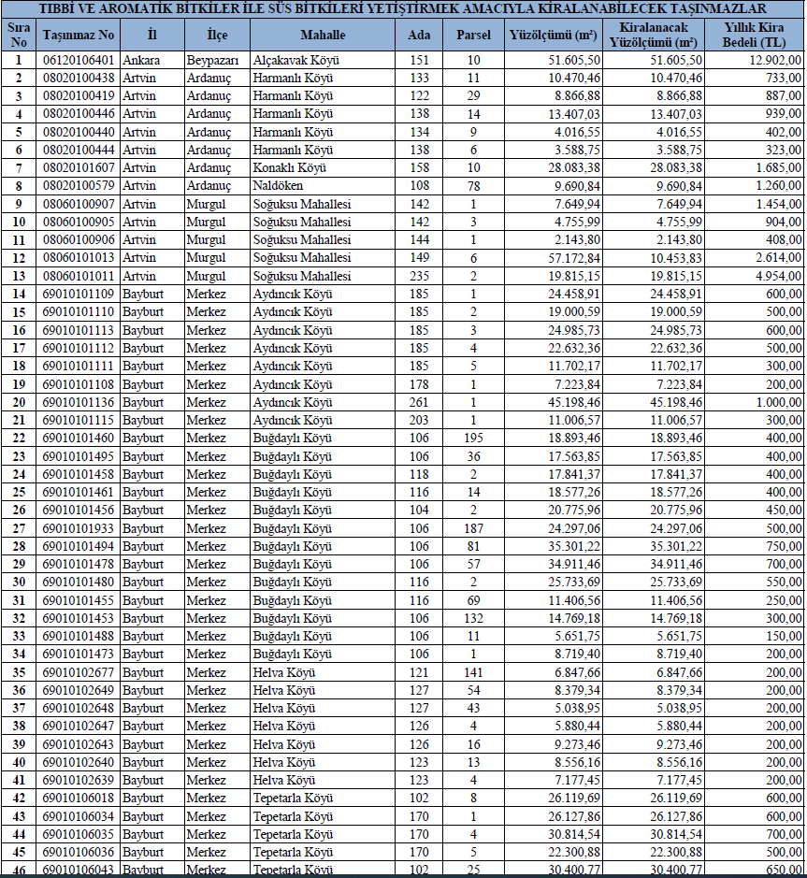Click the 'Parsel' column header
This screenshot has width=807, height=878.
[473, 35]
